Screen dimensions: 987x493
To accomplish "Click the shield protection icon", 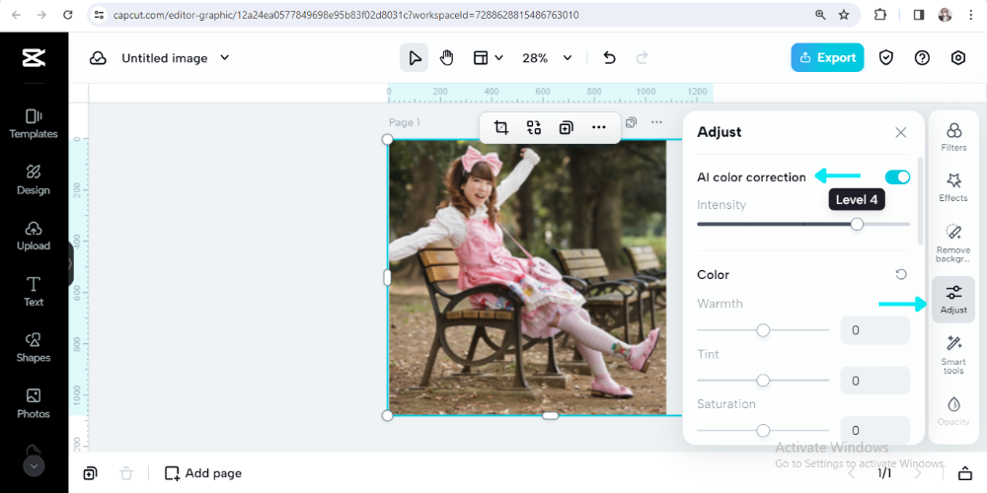I will click(886, 58).
